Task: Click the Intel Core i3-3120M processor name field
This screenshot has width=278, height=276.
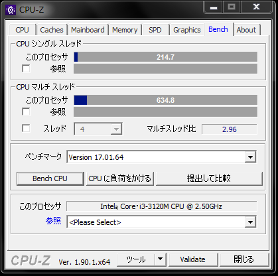Action: pos(161,206)
